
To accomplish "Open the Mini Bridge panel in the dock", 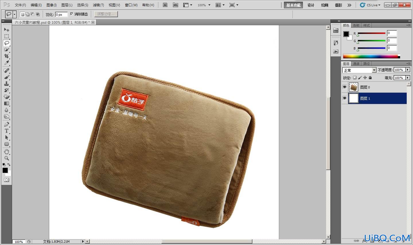I will click(x=336, y=31).
